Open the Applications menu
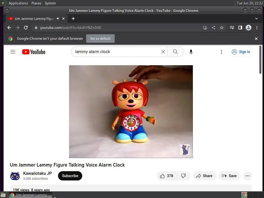The image size is (264, 198). (18, 3)
